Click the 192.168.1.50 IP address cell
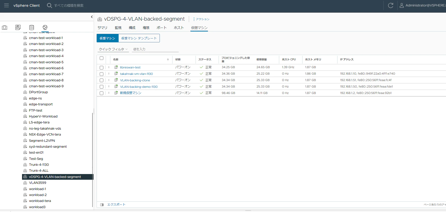 (x=366, y=87)
